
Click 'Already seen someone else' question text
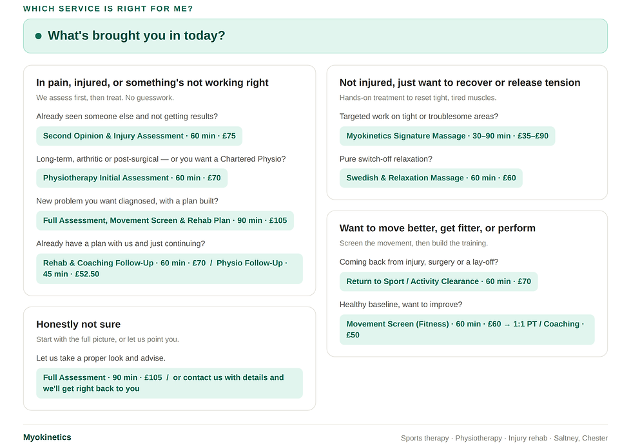127,117
